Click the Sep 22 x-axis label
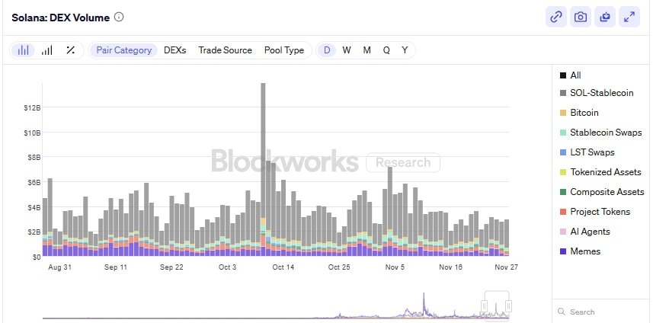 click(171, 267)
